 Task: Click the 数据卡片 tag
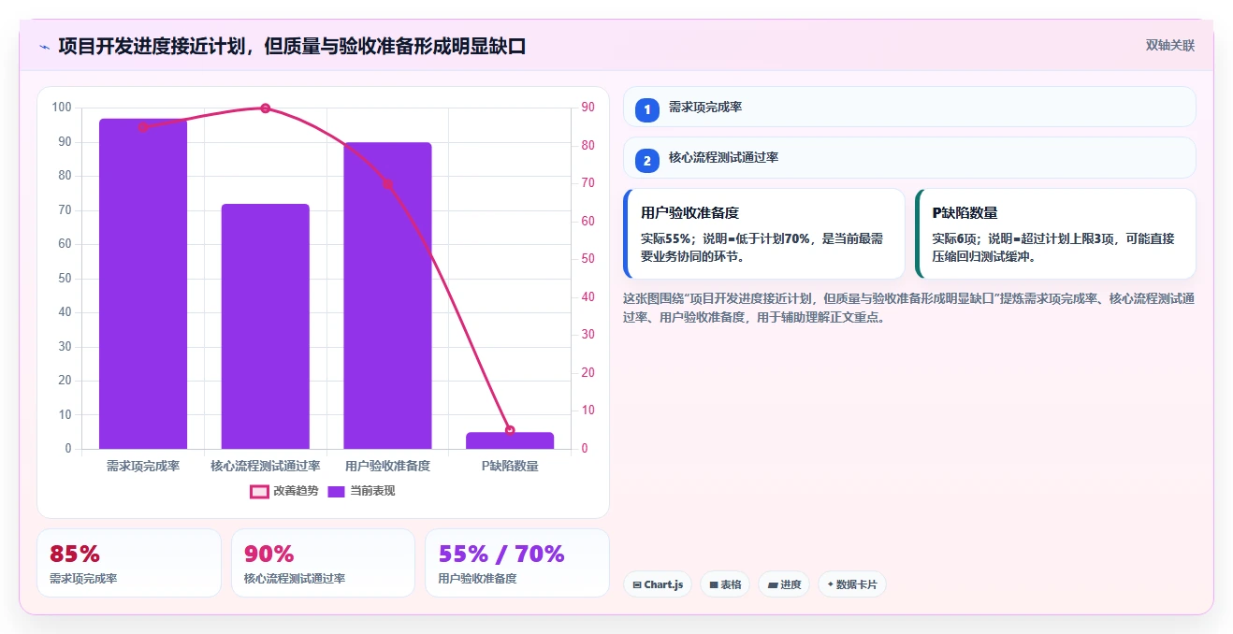pyautogui.click(x=852, y=584)
